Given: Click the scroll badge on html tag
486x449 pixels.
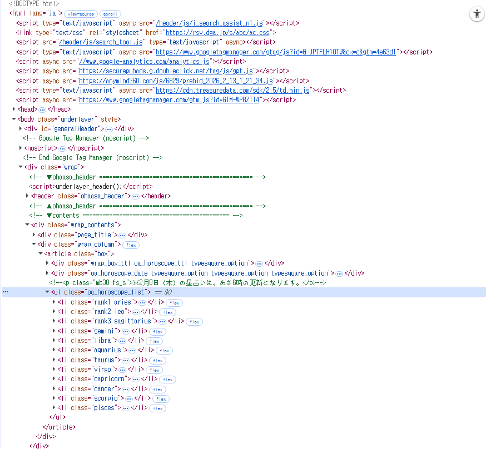Looking at the screenshot, I should [110, 14].
